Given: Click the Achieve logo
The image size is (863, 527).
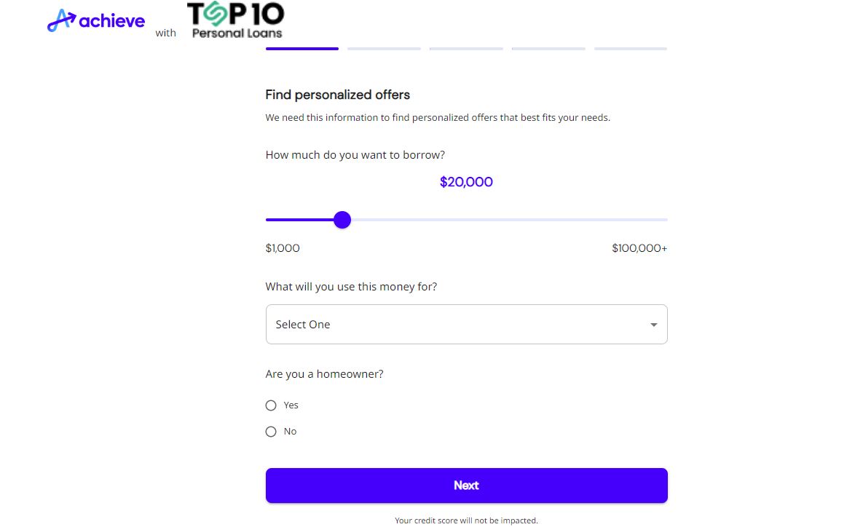Looking at the screenshot, I should coord(96,21).
